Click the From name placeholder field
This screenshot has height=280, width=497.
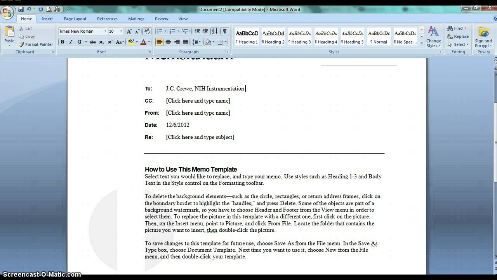198,113
